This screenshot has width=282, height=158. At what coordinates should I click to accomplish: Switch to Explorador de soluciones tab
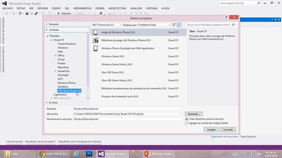point(225,136)
